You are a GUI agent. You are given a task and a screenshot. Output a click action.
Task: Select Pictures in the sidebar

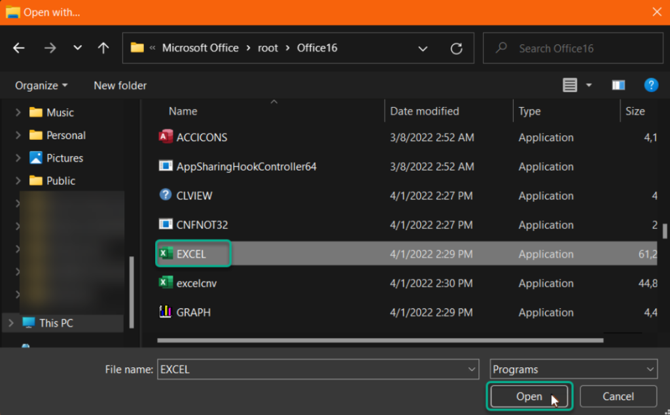pos(64,158)
